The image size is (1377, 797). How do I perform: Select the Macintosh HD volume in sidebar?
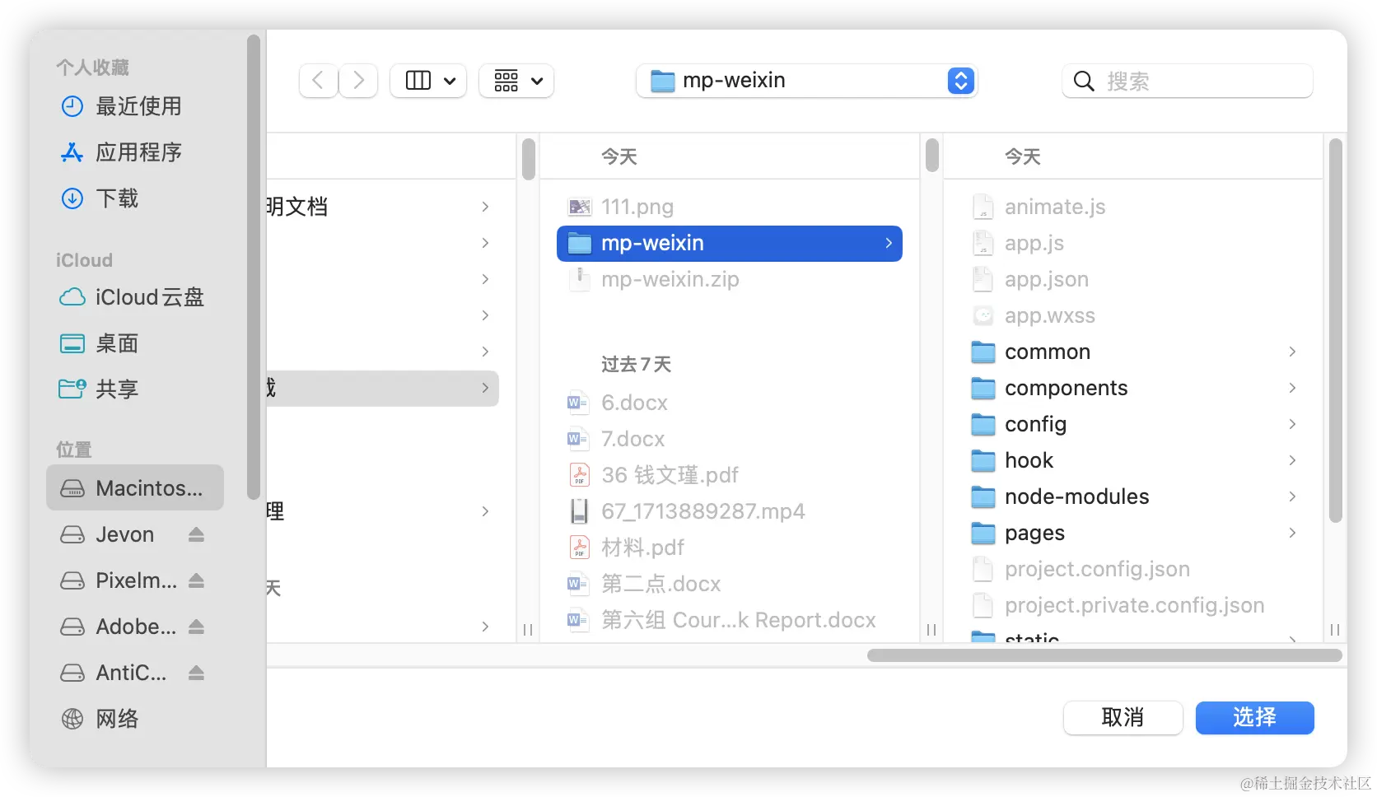click(x=136, y=488)
